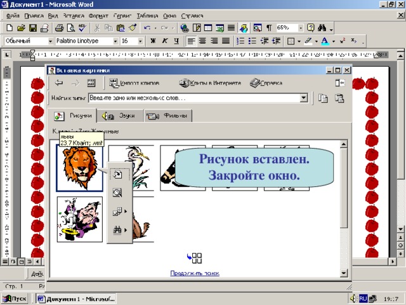
Task: Expand the Undo history dropdown arrow
Action: [155, 28]
